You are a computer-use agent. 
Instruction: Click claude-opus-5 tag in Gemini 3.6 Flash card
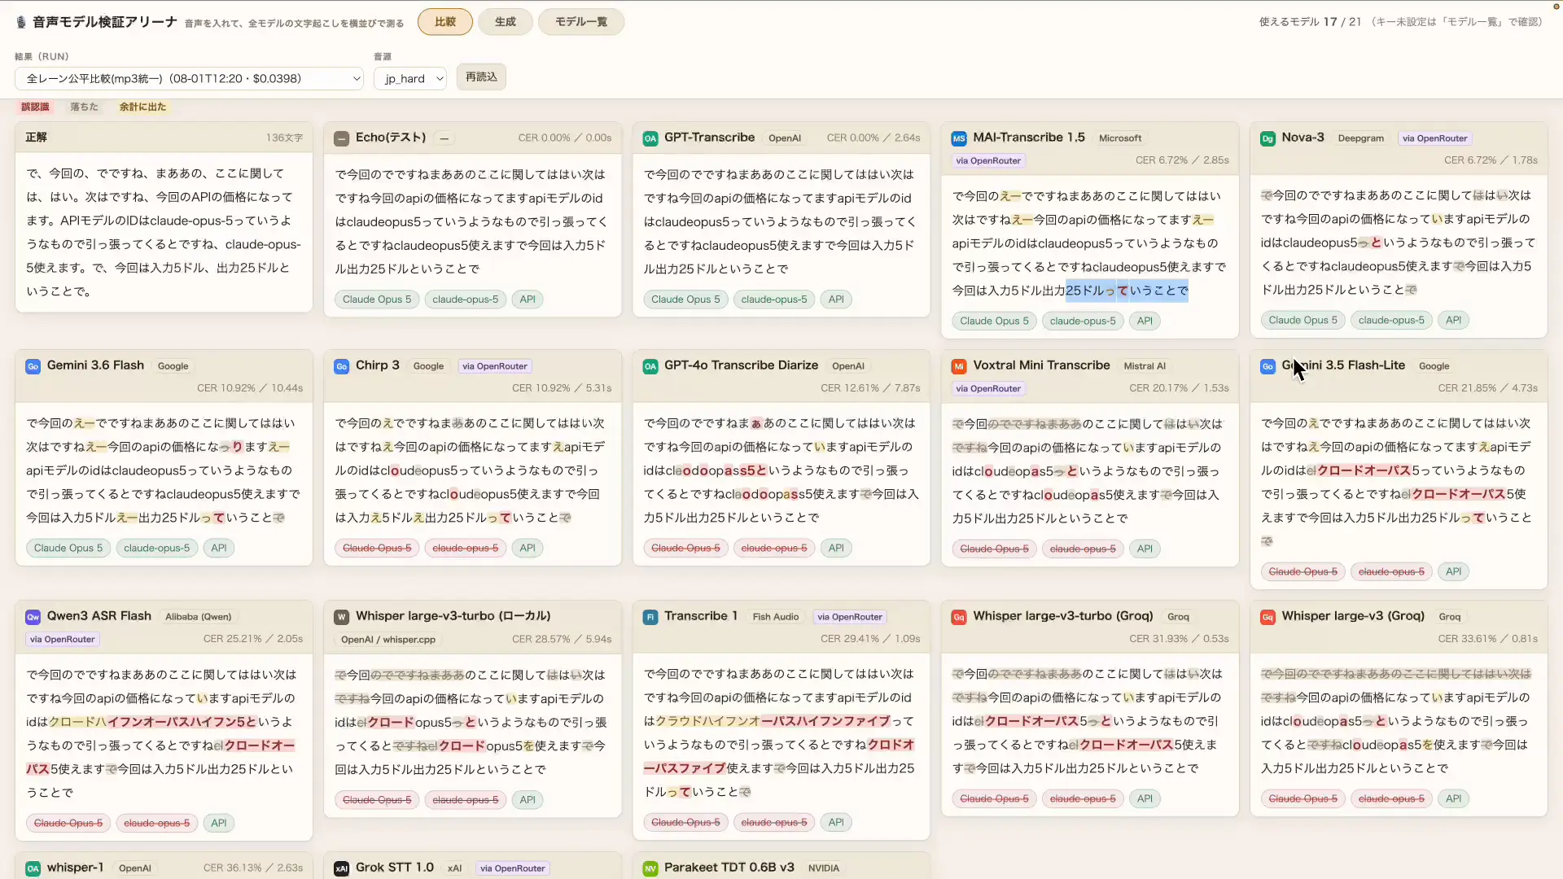(x=156, y=548)
